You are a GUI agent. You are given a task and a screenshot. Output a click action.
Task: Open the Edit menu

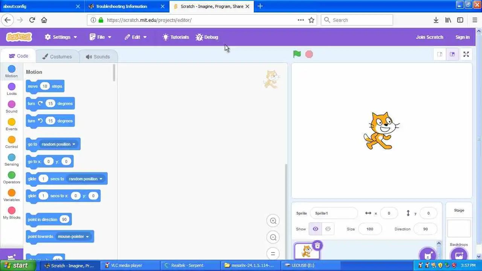tap(136, 37)
